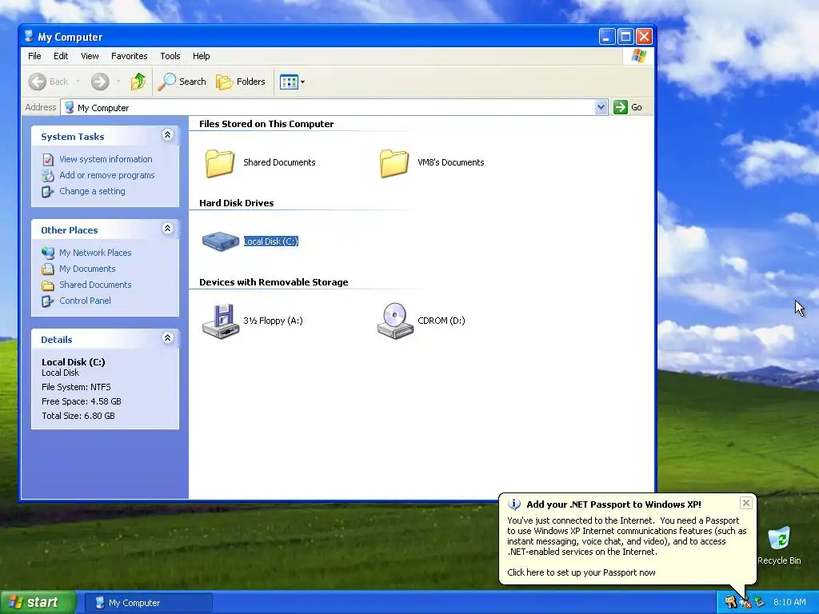Click 'Click here to set up your Passport now'
Viewport: 819px width, 614px height.
pyautogui.click(x=581, y=572)
